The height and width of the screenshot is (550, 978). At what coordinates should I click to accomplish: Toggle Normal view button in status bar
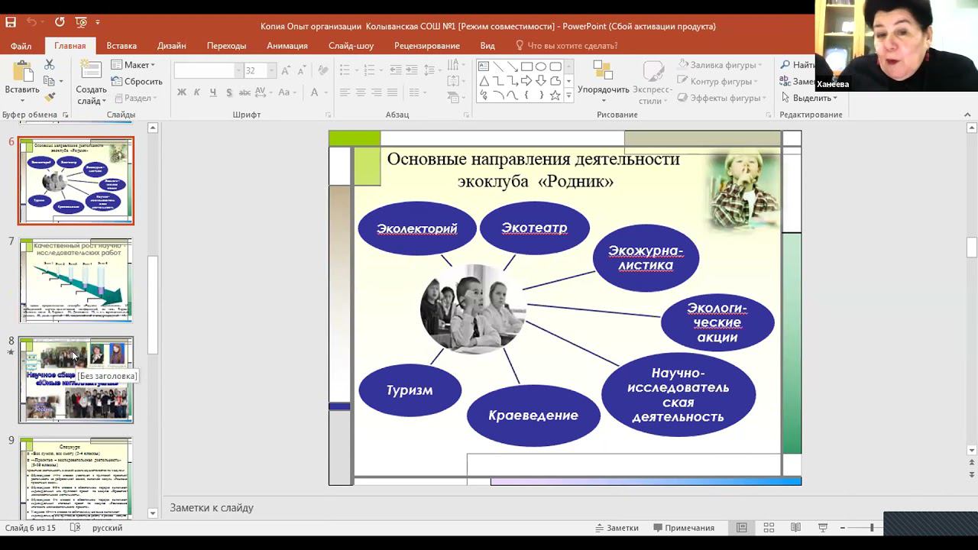(x=741, y=528)
